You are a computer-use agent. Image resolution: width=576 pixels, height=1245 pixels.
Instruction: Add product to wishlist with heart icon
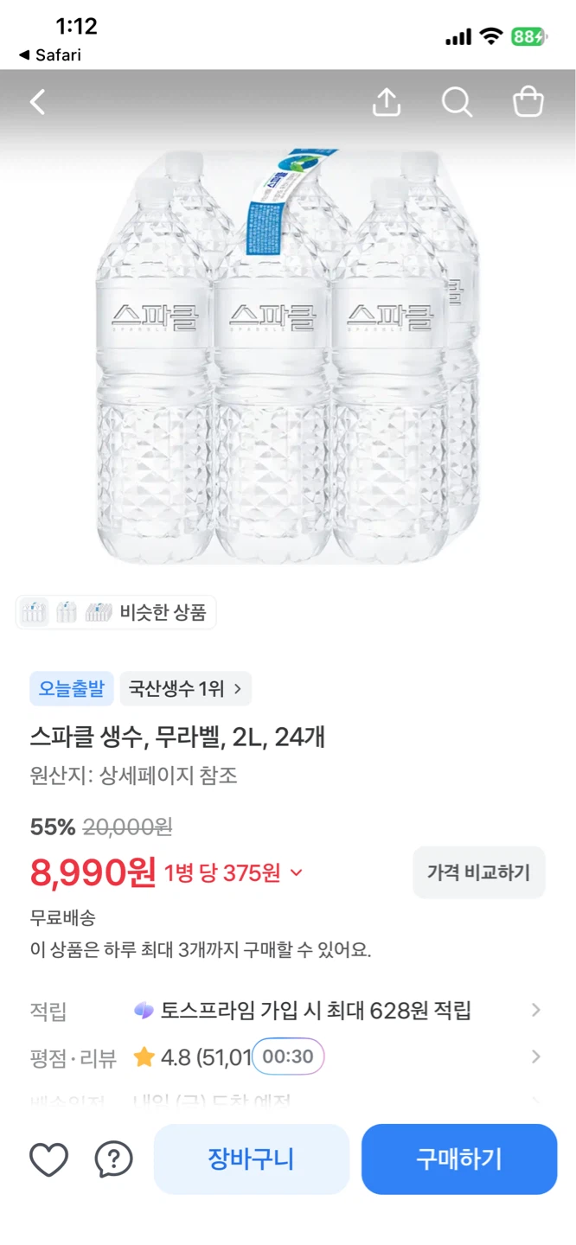[48, 1159]
